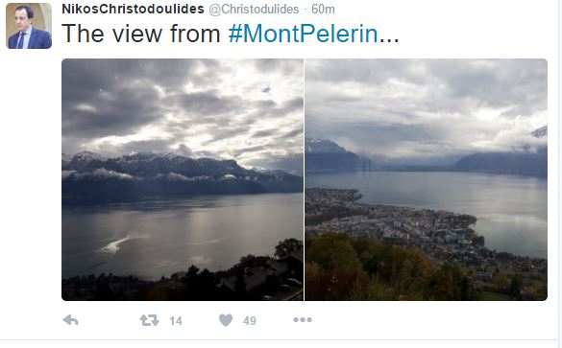Enlarge the right photo of lakeside town
562x348 pixels.
[x=426, y=179]
